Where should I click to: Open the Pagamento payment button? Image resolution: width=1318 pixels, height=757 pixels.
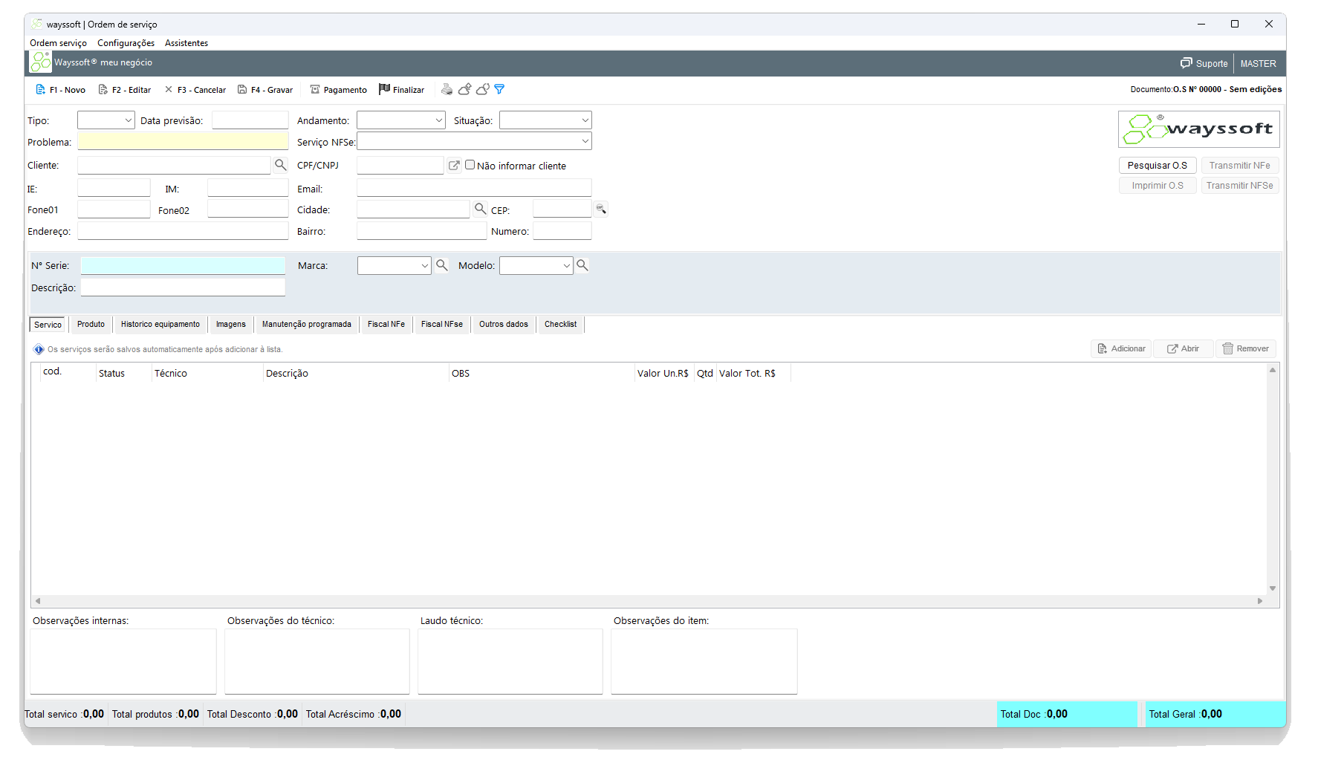[x=339, y=90]
